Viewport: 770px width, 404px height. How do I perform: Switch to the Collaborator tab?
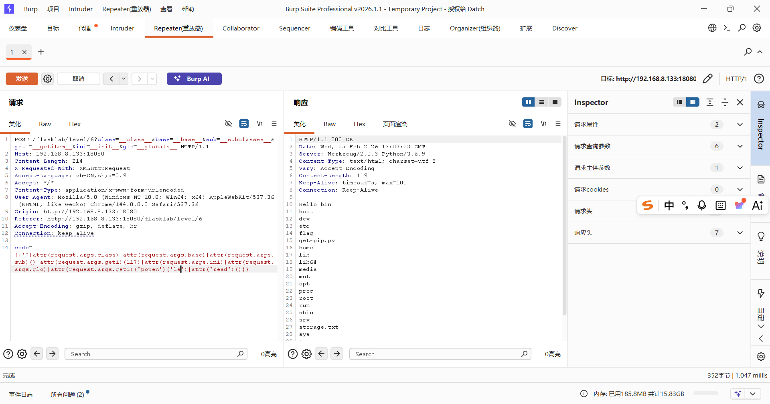coord(241,28)
